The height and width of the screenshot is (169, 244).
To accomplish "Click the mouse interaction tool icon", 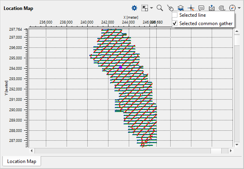I will point(170,8).
